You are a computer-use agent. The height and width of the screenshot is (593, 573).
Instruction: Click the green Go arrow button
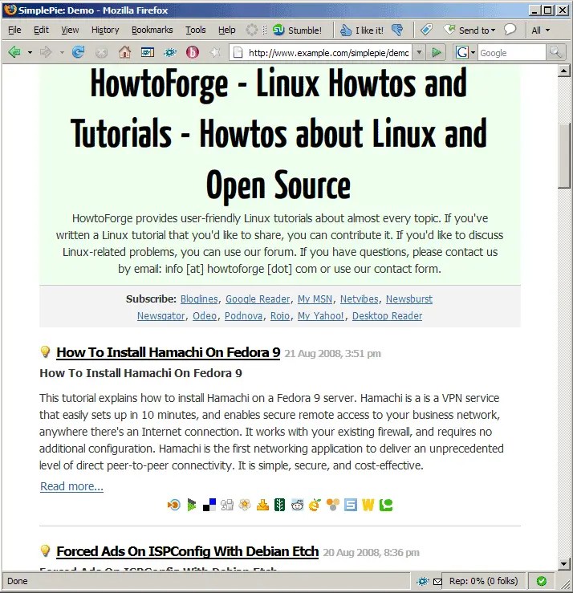(437, 52)
